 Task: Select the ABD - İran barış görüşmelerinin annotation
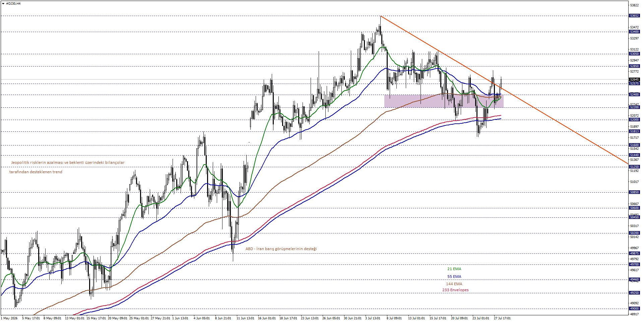[281, 249]
